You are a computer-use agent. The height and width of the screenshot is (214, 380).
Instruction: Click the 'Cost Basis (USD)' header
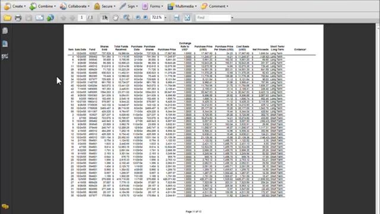(x=242, y=48)
